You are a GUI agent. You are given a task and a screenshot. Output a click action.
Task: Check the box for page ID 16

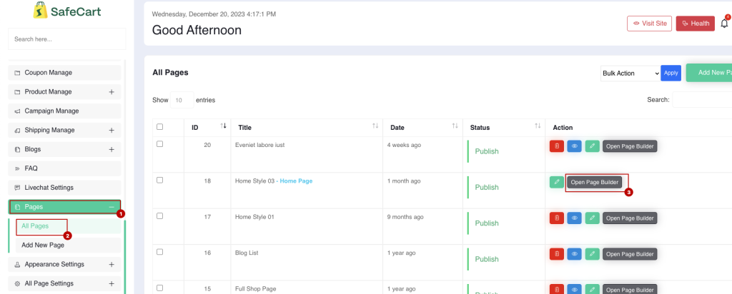tap(159, 252)
